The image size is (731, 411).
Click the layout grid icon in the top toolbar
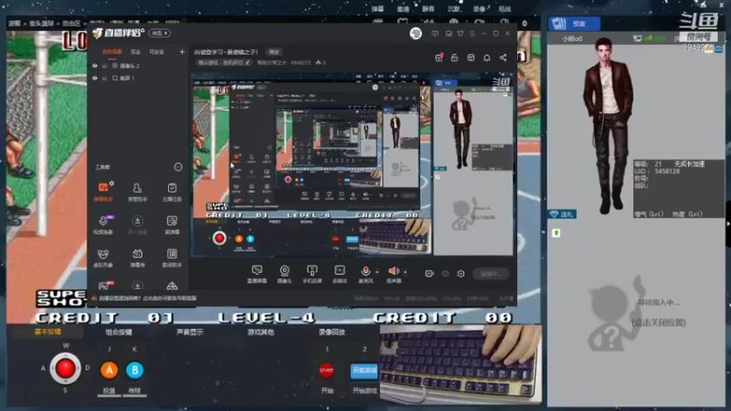tap(471, 58)
